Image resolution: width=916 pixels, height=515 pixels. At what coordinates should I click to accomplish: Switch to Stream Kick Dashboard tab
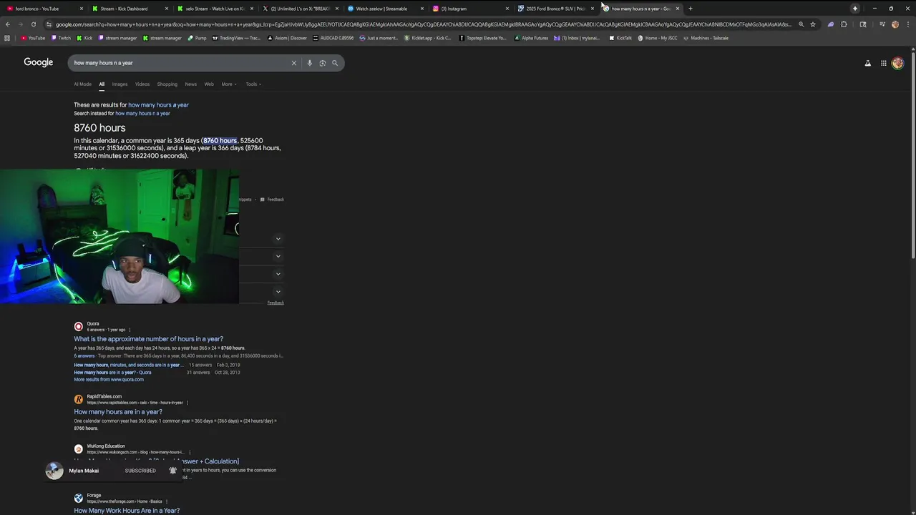pyautogui.click(x=129, y=9)
